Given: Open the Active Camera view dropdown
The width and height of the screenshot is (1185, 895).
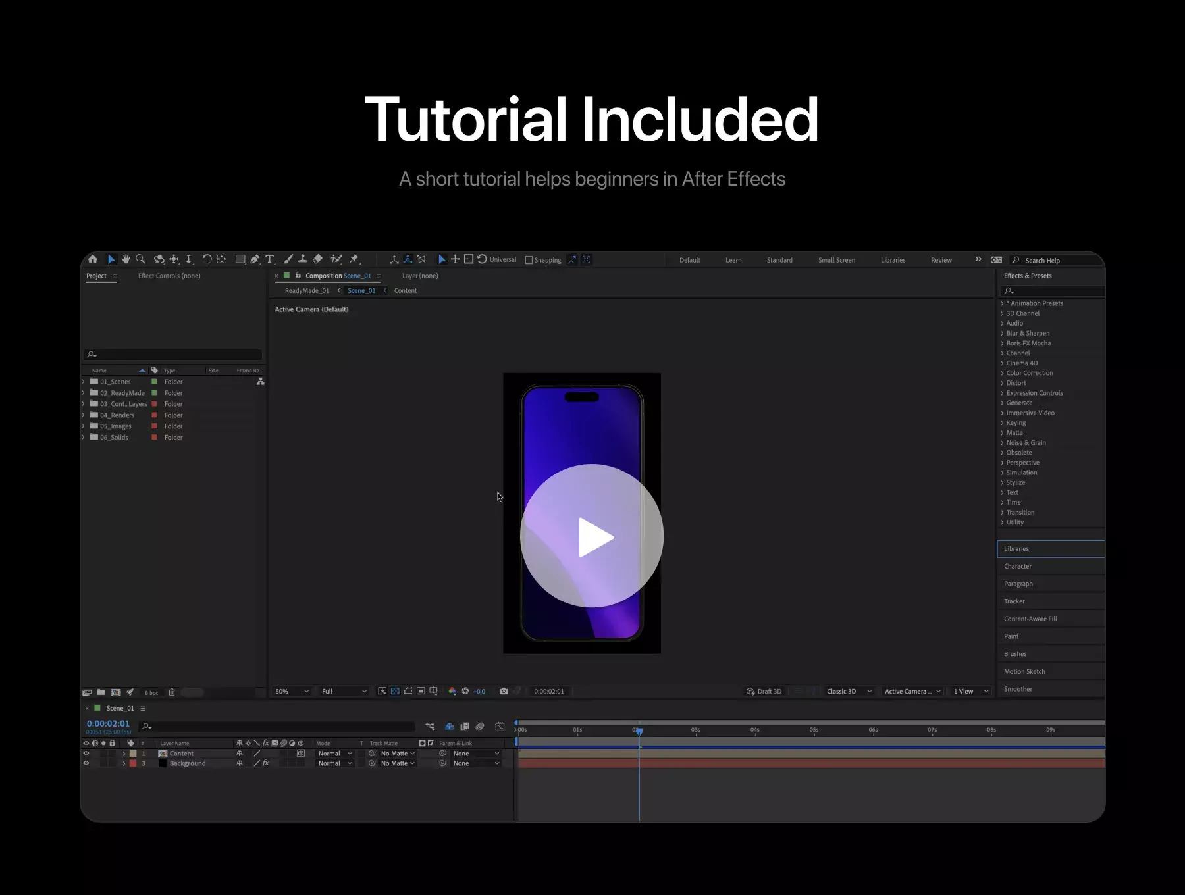Looking at the screenshot, I should click(912, 691).
